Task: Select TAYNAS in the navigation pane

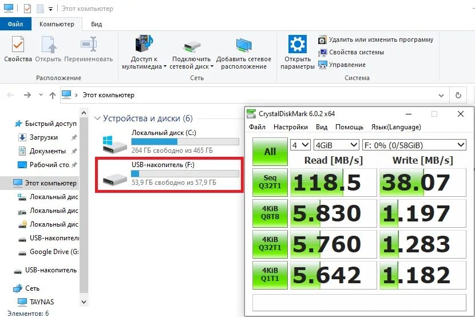Action: tap(35, 302)
